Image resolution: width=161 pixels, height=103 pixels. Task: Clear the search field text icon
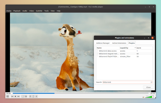point(151,82)
